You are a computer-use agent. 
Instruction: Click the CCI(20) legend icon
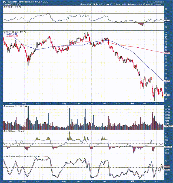5,131
